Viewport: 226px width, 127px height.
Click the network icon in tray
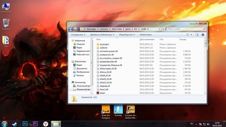click(204, 124)
